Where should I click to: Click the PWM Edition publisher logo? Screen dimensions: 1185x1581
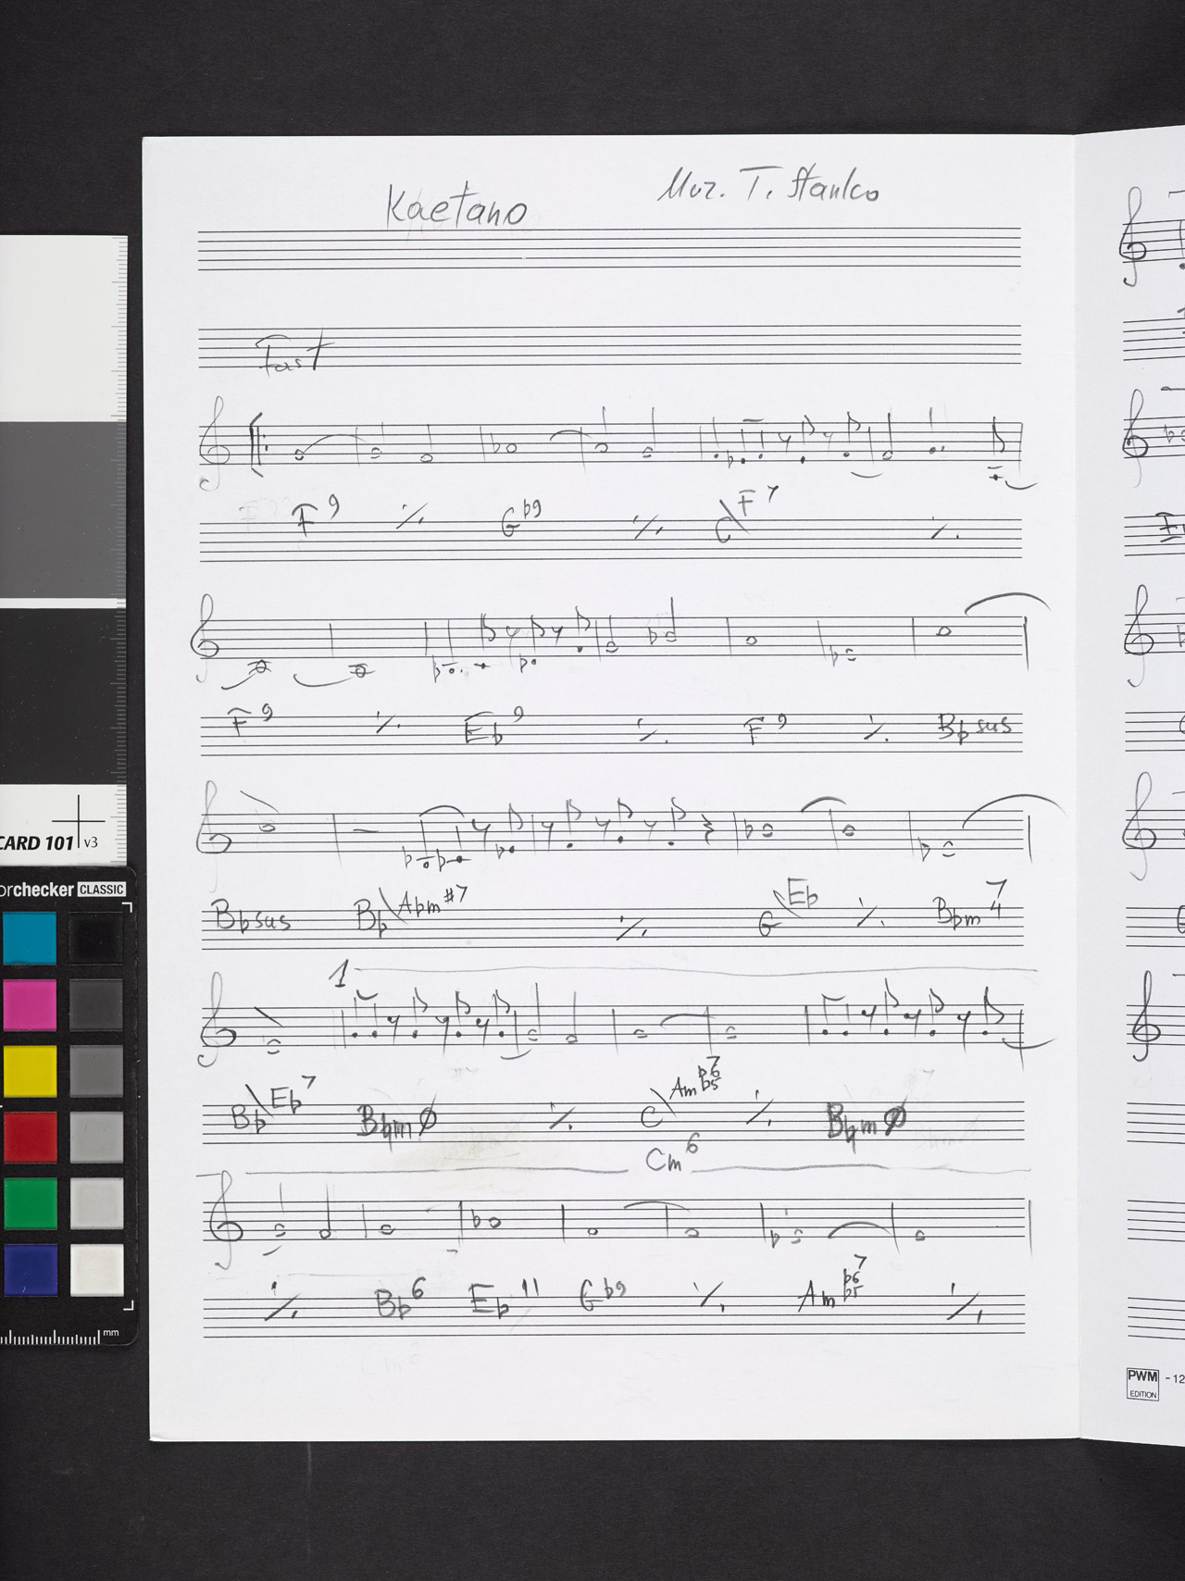(x=1142, y=1383)
